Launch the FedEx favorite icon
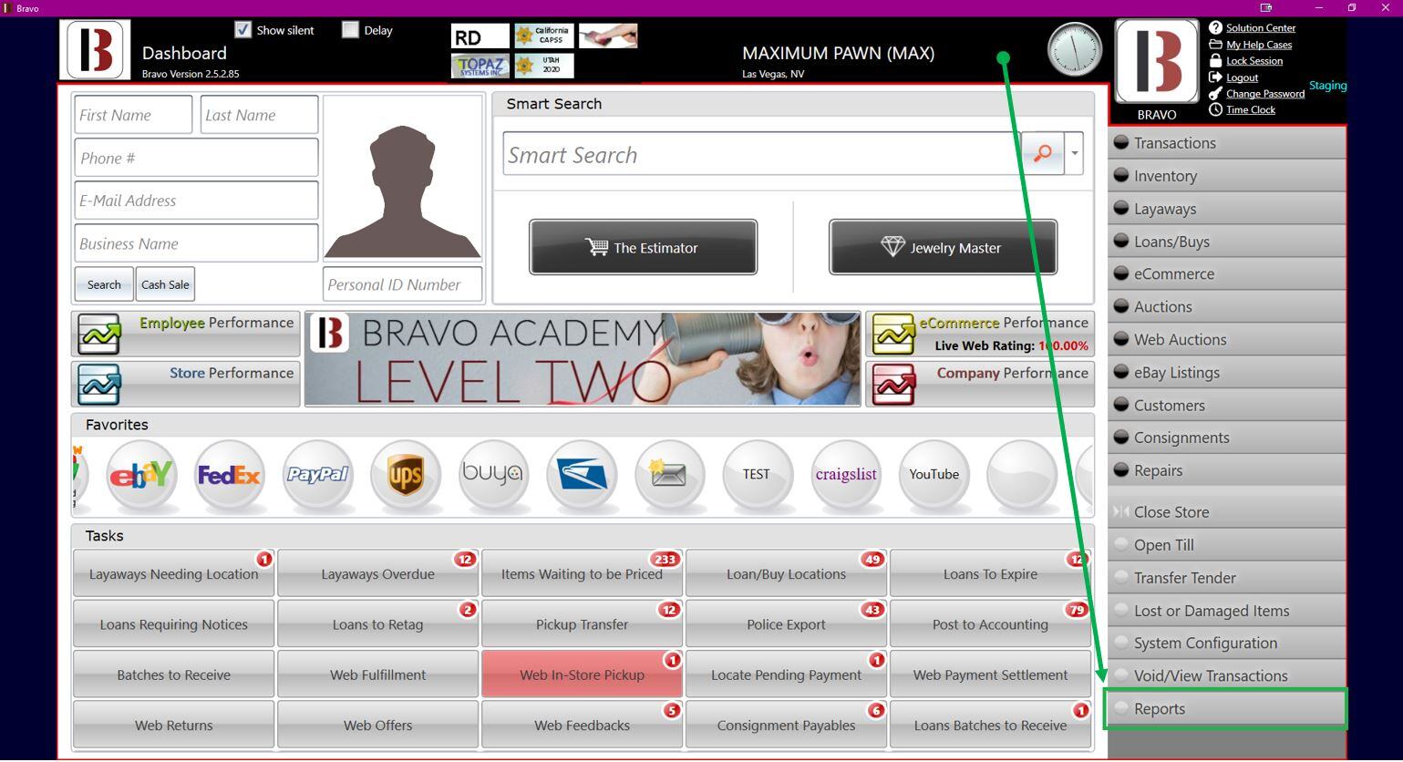This screenshot has width=1403, height=762. [229, 475]
